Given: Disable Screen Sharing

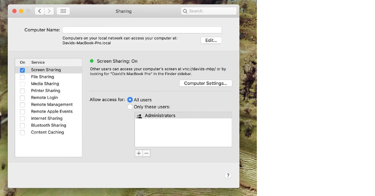Looking at the screenshot, I should 22,70.
